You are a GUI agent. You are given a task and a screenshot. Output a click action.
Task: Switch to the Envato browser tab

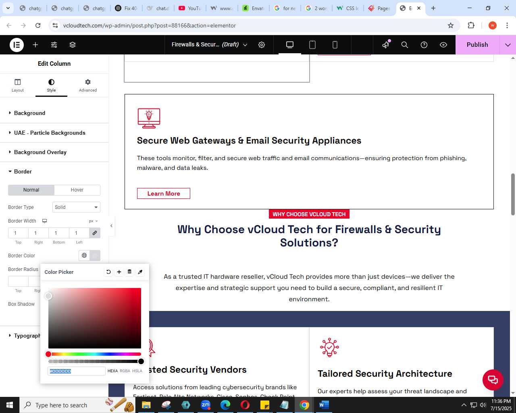(x=253, y=8)
